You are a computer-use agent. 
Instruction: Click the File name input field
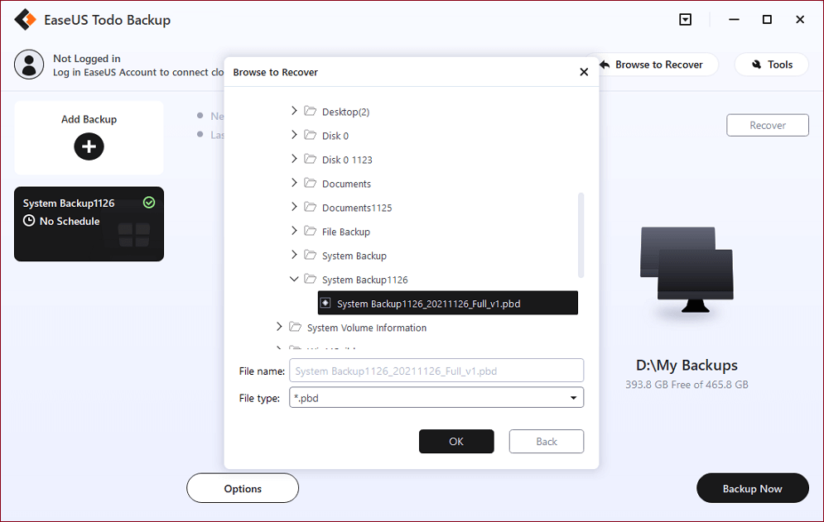tap(436, 371)
